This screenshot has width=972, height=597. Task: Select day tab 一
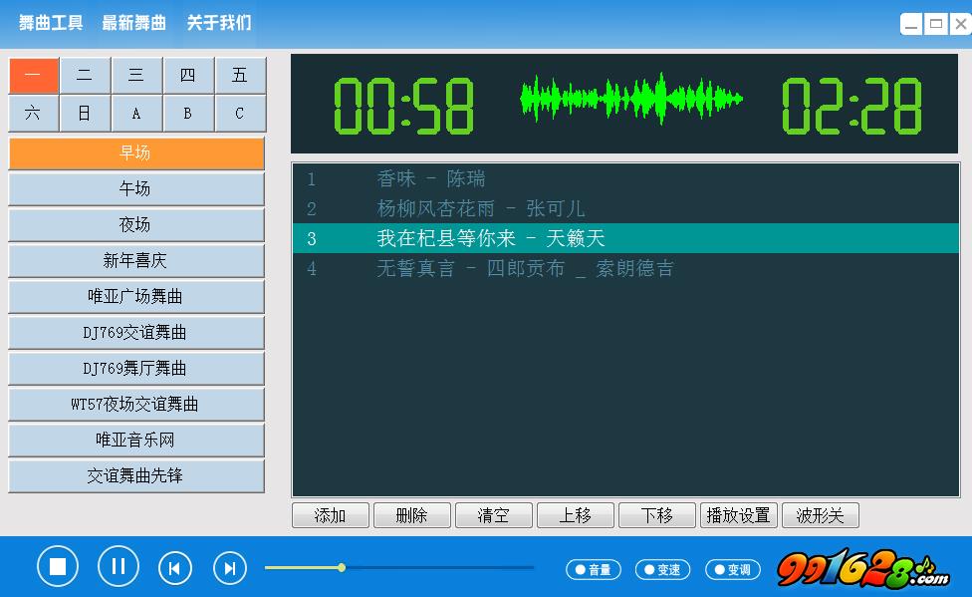[x=34, y=76]
